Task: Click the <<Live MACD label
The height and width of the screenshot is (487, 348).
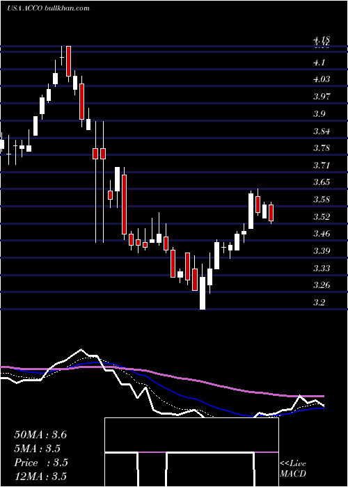Action: click(293, 468)
